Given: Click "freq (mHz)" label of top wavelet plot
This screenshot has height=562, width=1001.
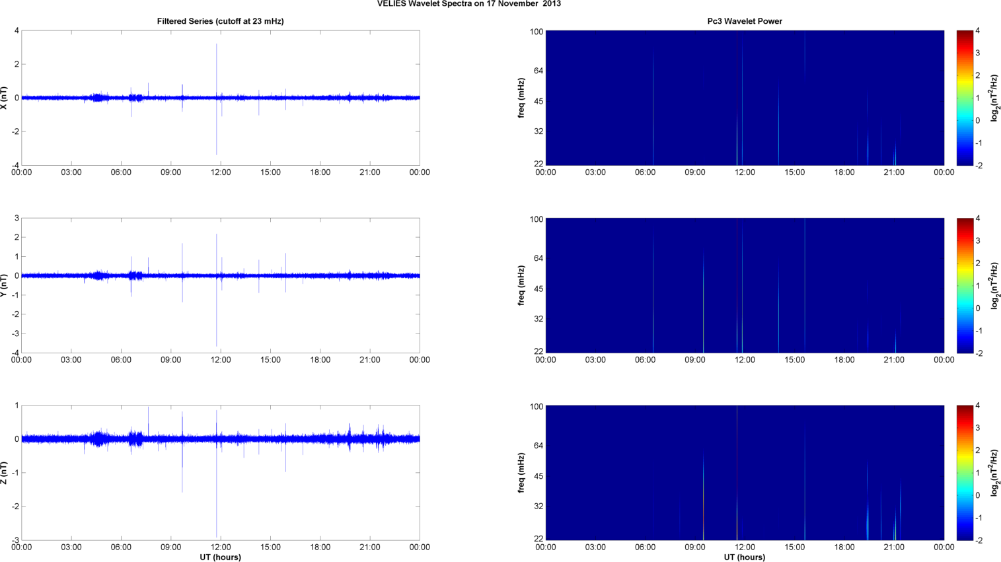Looking at the screenshot, I should [521, 98].
